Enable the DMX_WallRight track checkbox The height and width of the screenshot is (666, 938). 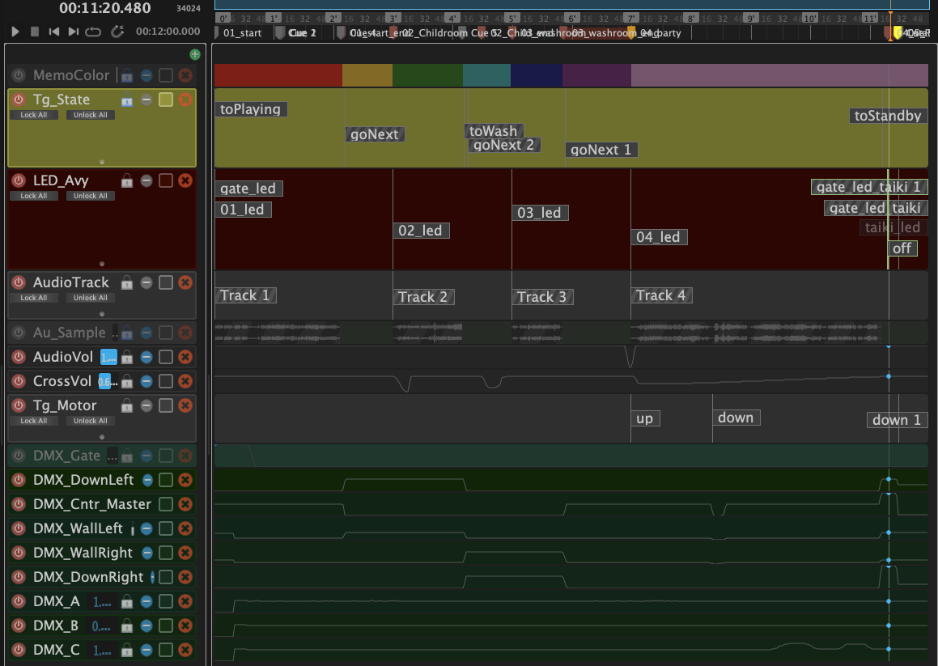point(165,553)
